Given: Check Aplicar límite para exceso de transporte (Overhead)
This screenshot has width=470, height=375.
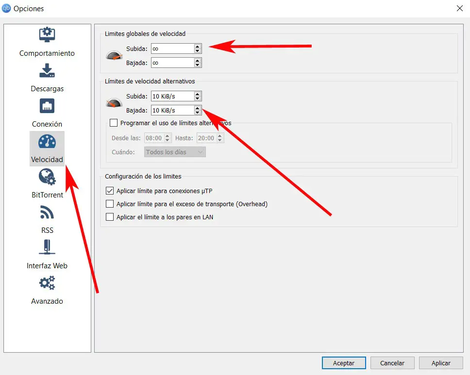Looking at the screenshot, I should (110, 204).
